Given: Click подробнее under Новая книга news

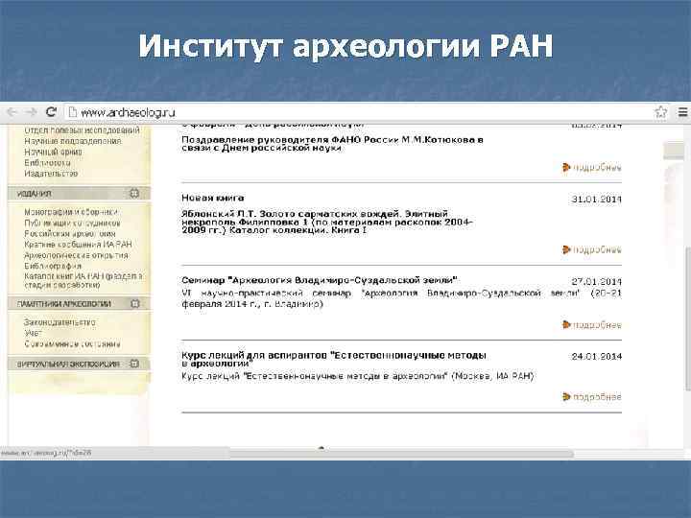Looking at the screenshot, I should [x=592, y=249].
